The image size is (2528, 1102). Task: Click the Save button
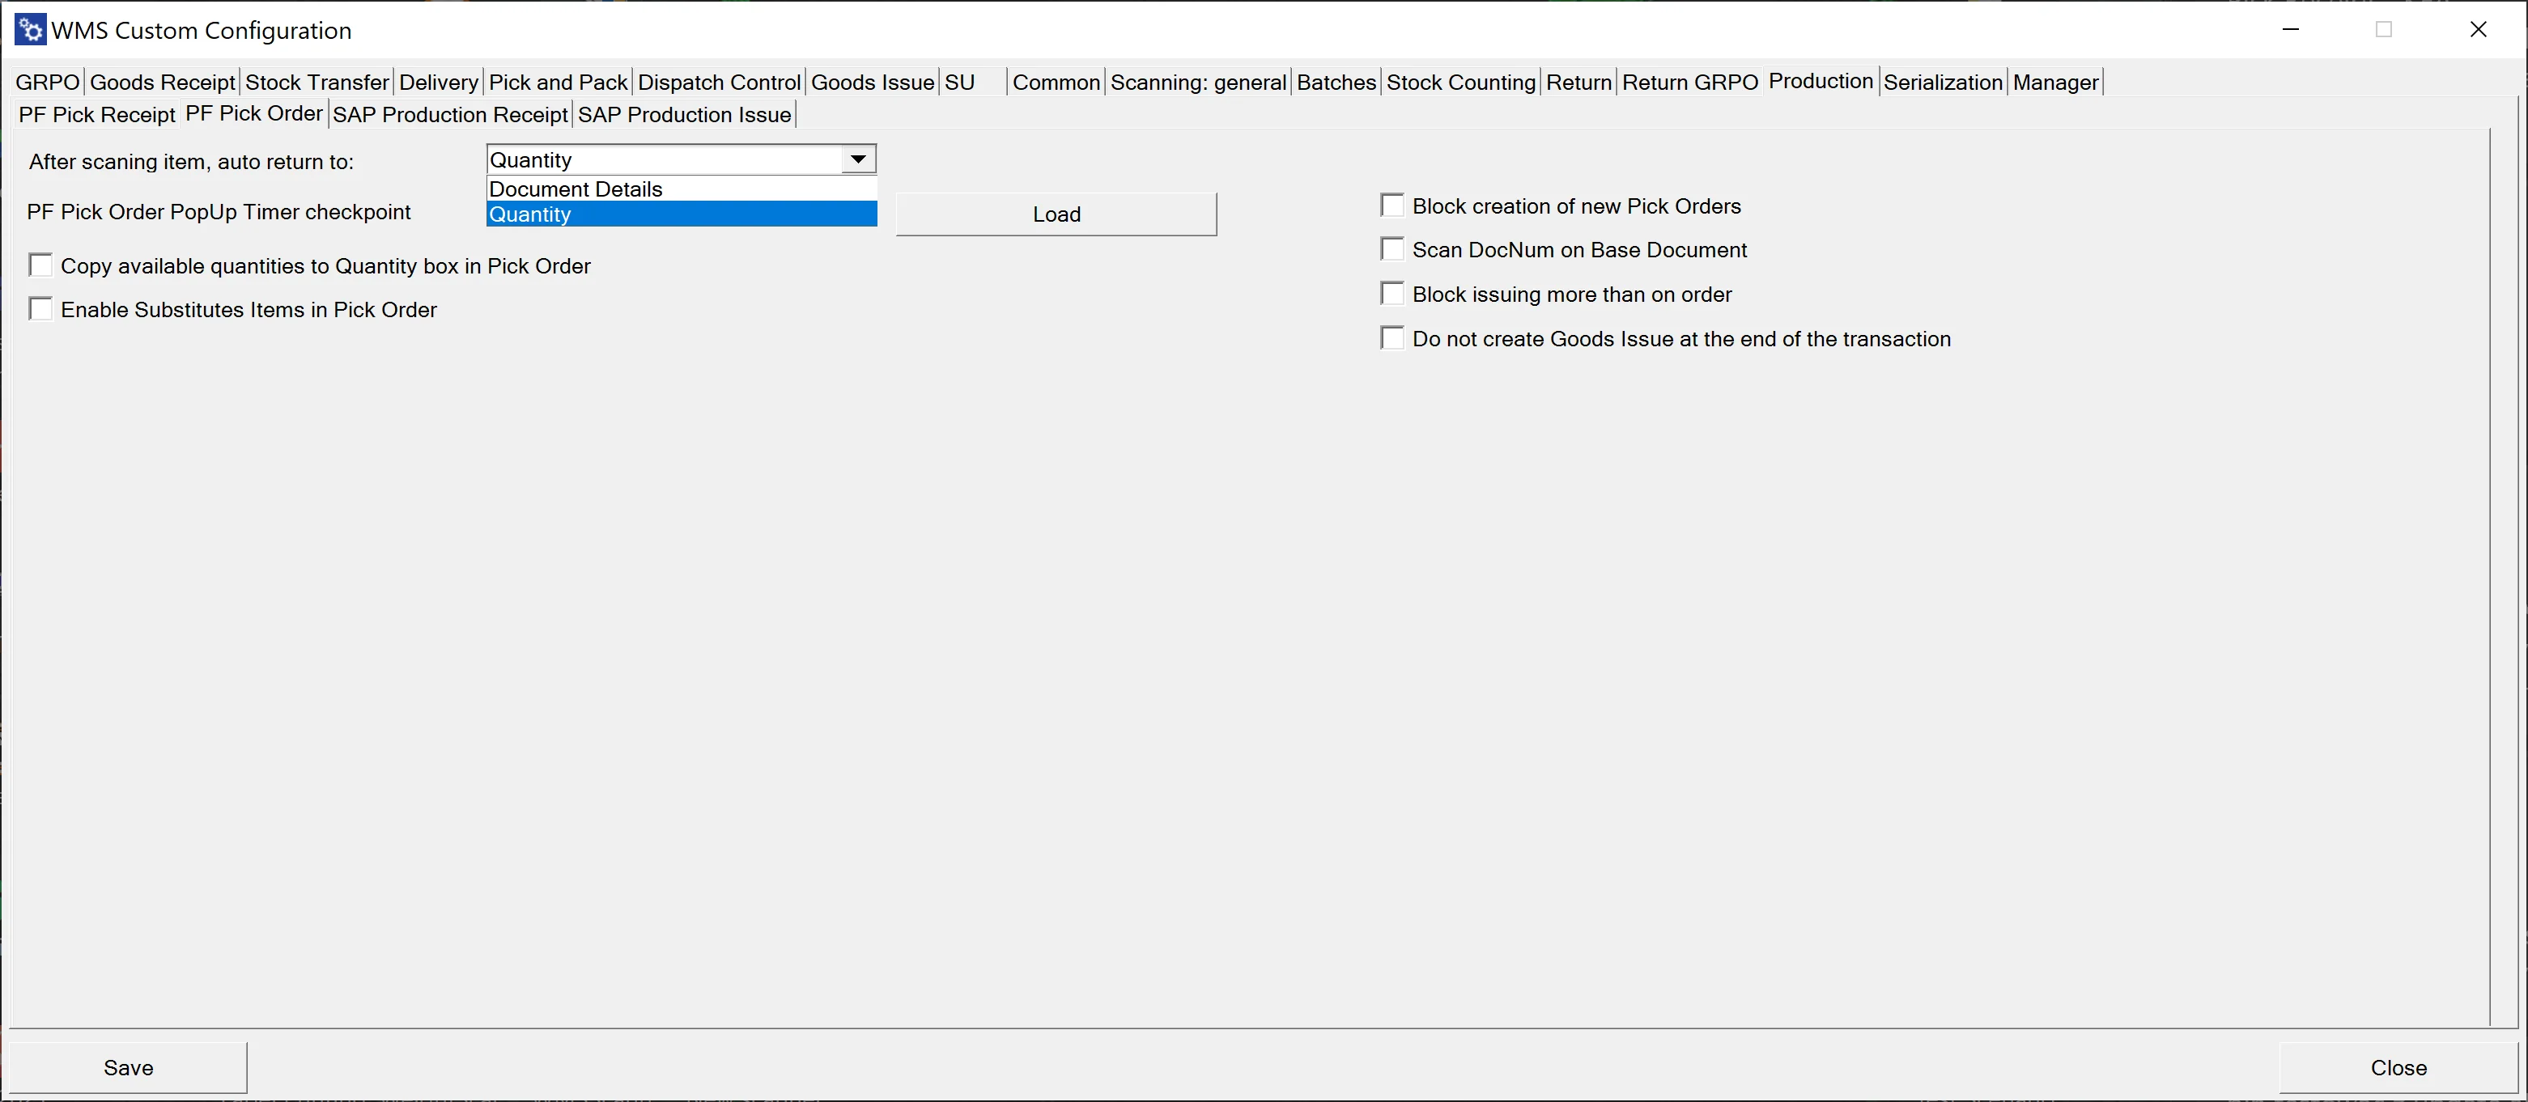pos(129,1066)
